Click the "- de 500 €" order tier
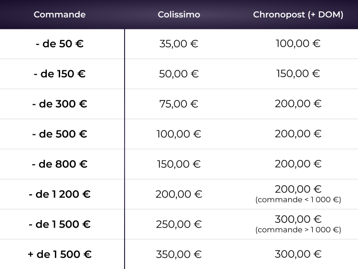Image resolution: width=358 pixels, height=269 pixels. [x=60, y=134]
